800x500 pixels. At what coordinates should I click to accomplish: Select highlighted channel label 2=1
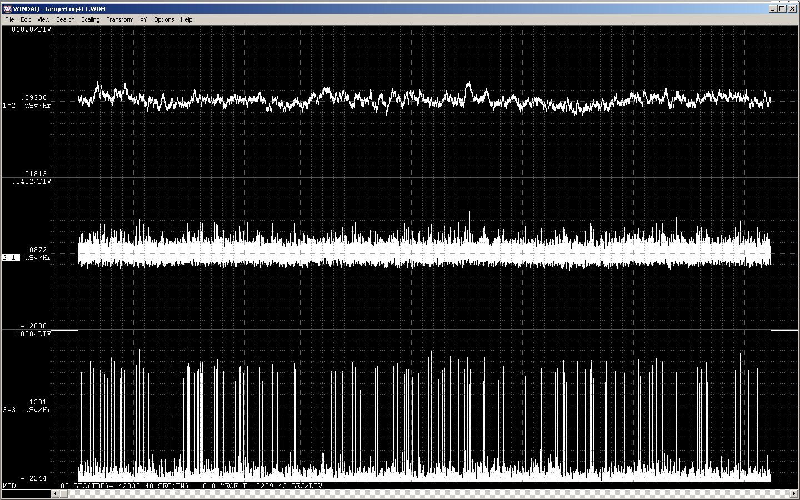[11, 258]
